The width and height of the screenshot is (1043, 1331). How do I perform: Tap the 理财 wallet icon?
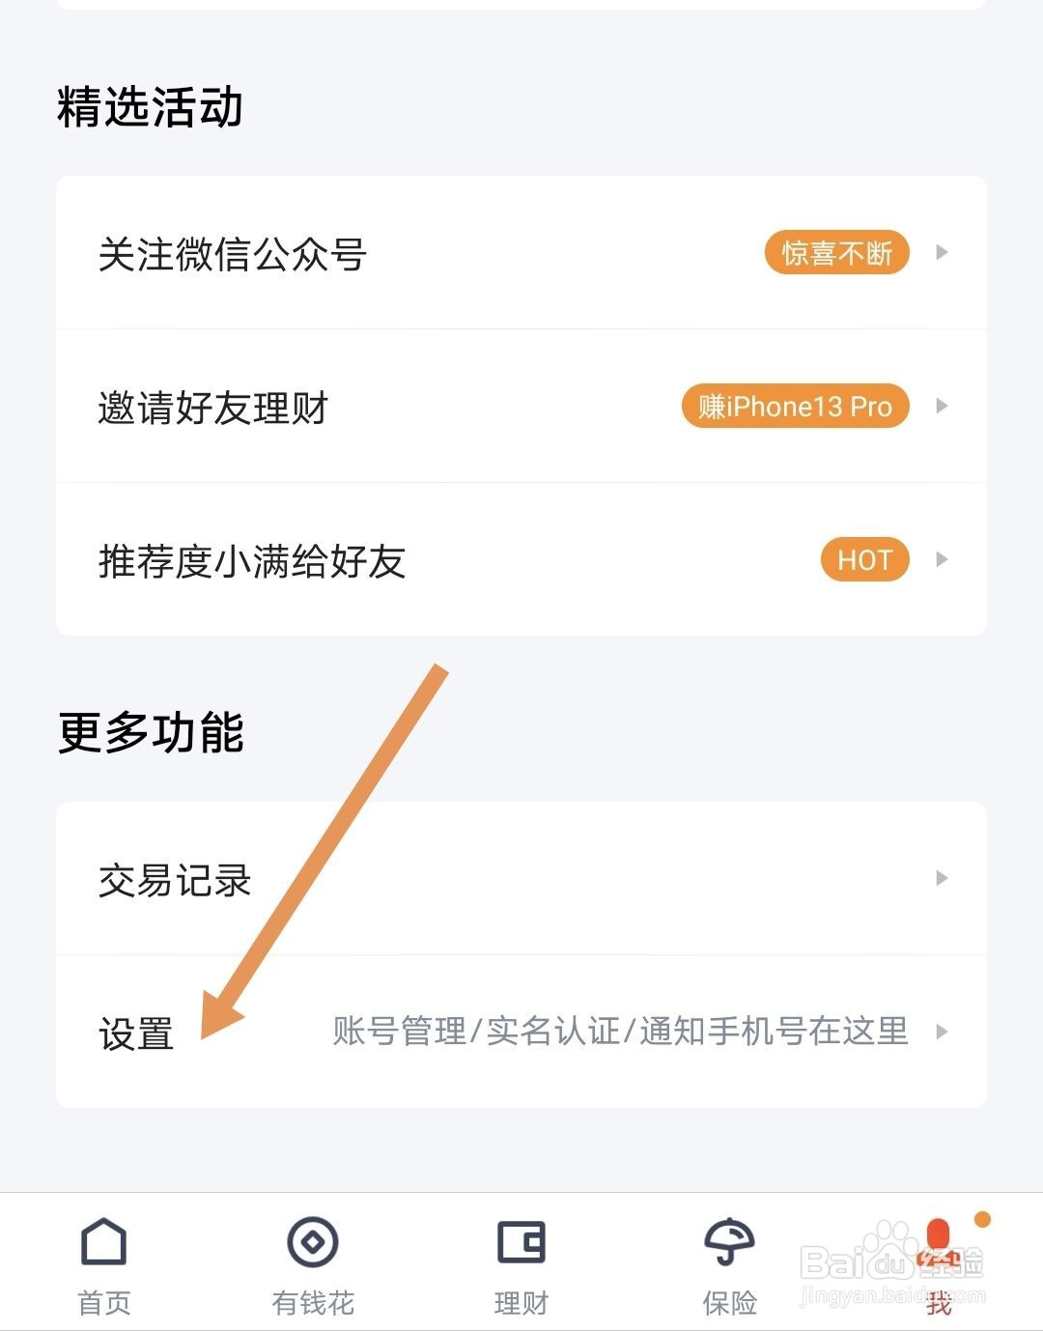(521, 1242)
